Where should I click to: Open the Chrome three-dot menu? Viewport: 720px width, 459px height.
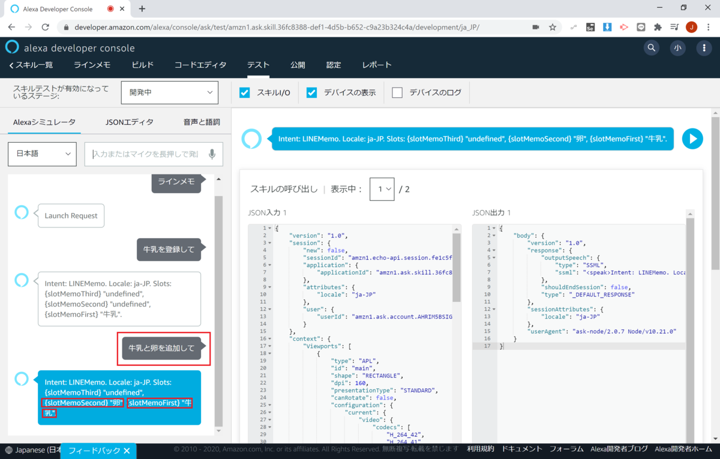(708, 27)
